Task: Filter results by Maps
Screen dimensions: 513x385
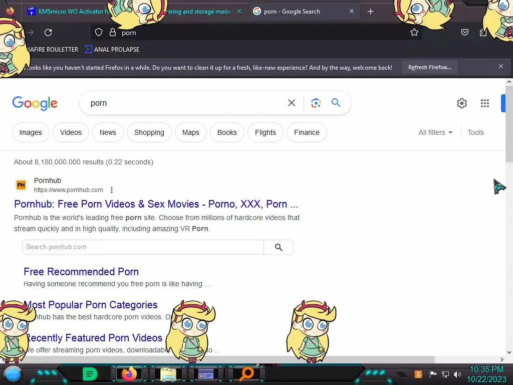Action: (191, 132)
